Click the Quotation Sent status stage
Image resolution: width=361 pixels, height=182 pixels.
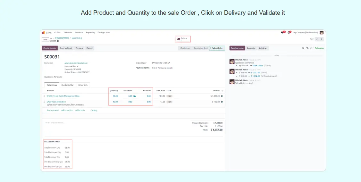[x=201, y=48]
